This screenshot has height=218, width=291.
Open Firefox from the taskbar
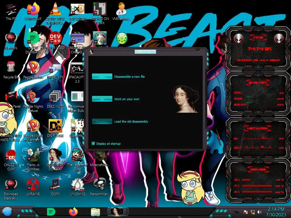click(x=73, y=212)
